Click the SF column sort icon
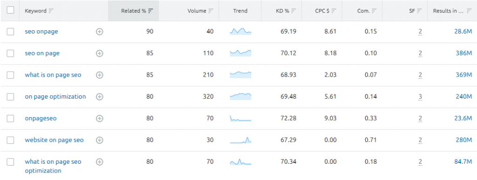 (x=420, y=11)
